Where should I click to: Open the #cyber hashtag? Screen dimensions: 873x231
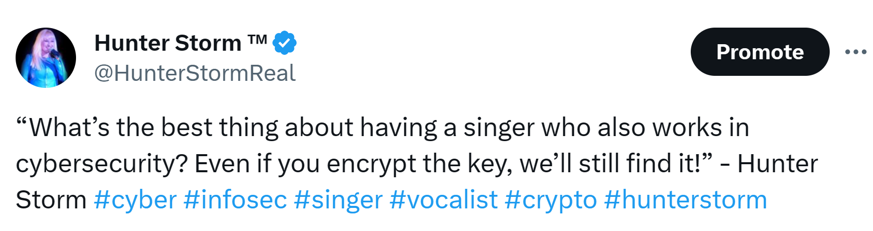tap(135, 200)
